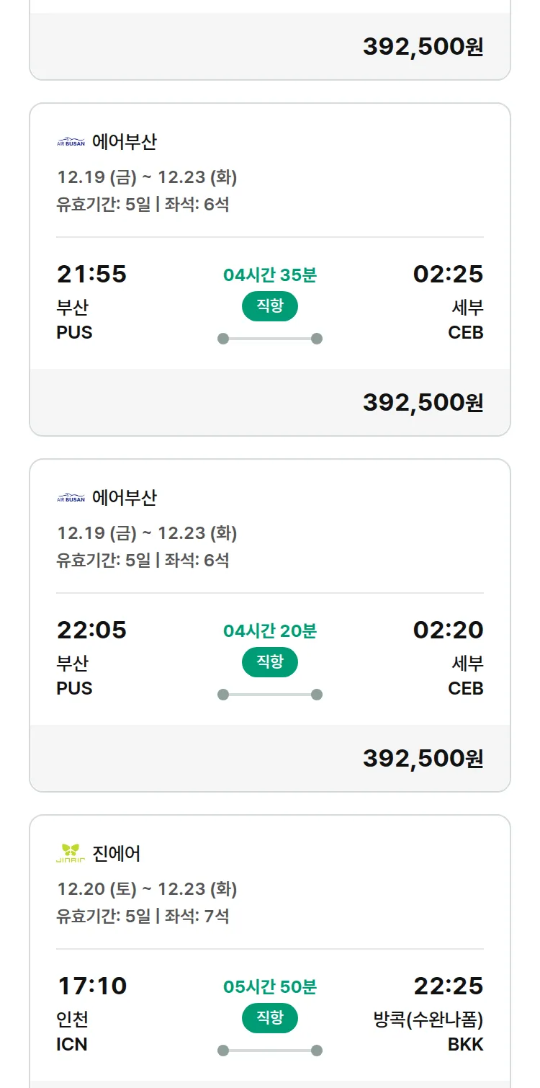Select the 392,500원 price of the 21:55 flight

423,403
